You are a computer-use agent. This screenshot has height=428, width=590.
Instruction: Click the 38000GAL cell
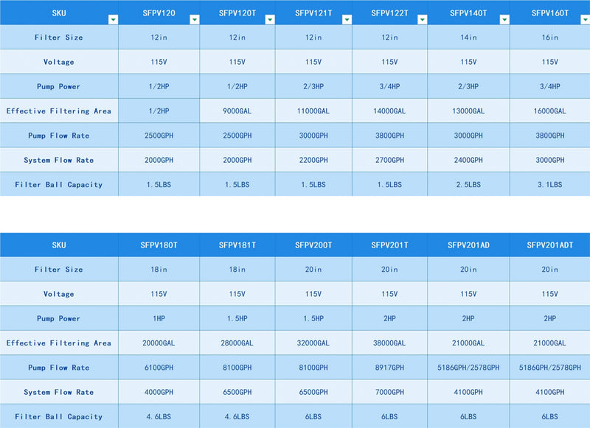(389, 343)
